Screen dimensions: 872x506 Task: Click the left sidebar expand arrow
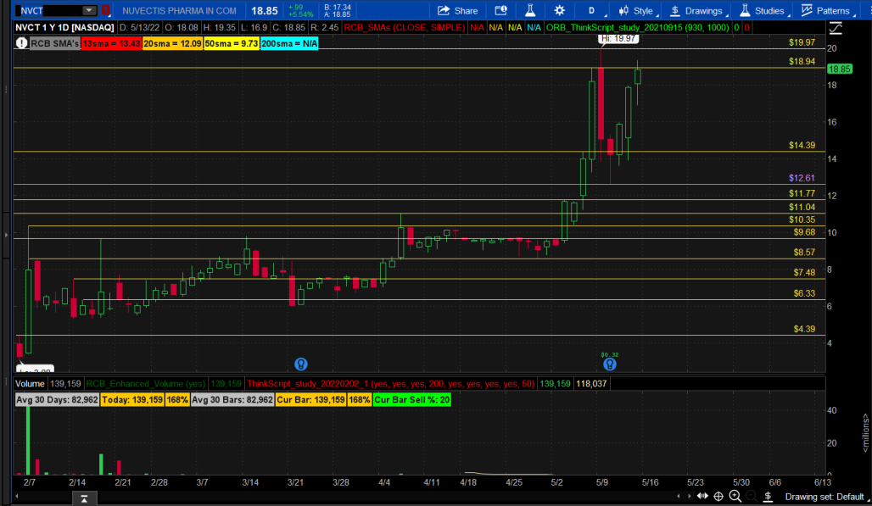coord(6,235)
